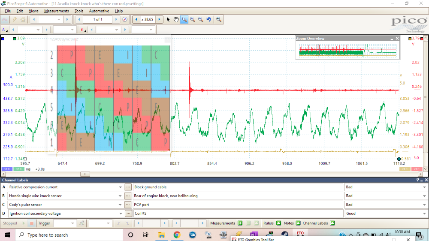This screenshot has width=429, height=241.
Task: Activate the hand pan tool
Action: coord(176,19)
